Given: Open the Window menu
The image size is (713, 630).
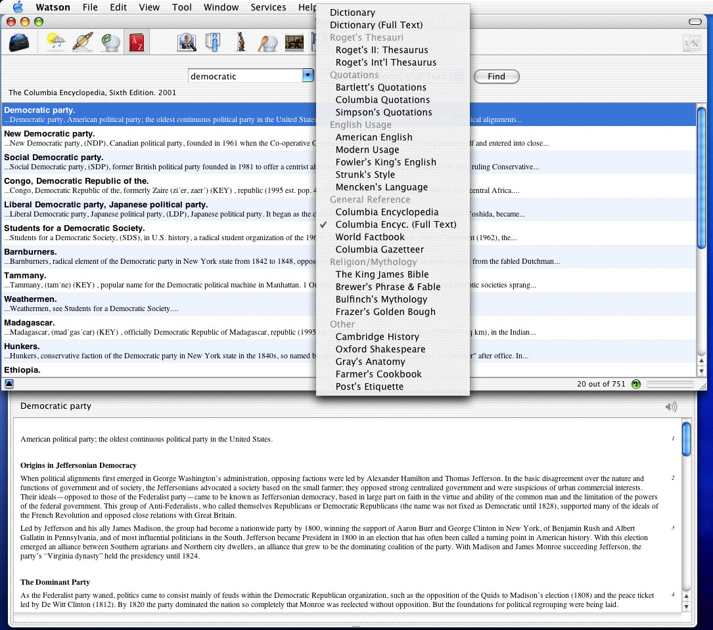Looking at the screenshot, I should (x=221, y=7).
